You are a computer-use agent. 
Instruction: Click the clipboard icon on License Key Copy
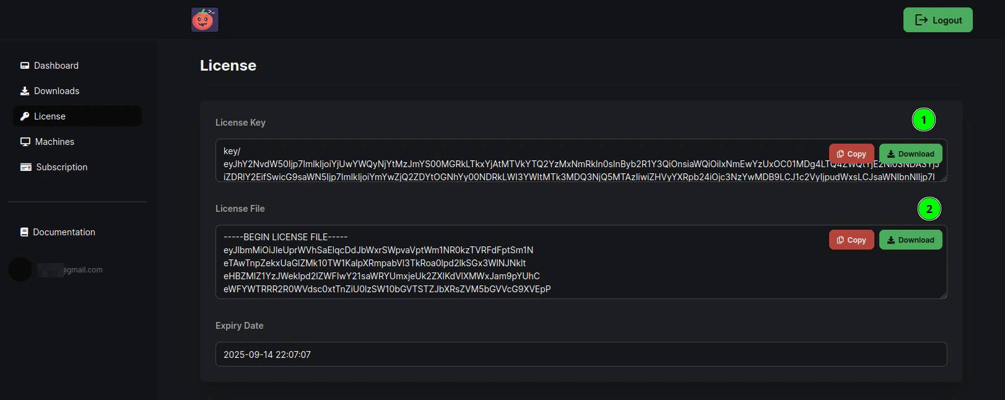(x=842, y=154)
